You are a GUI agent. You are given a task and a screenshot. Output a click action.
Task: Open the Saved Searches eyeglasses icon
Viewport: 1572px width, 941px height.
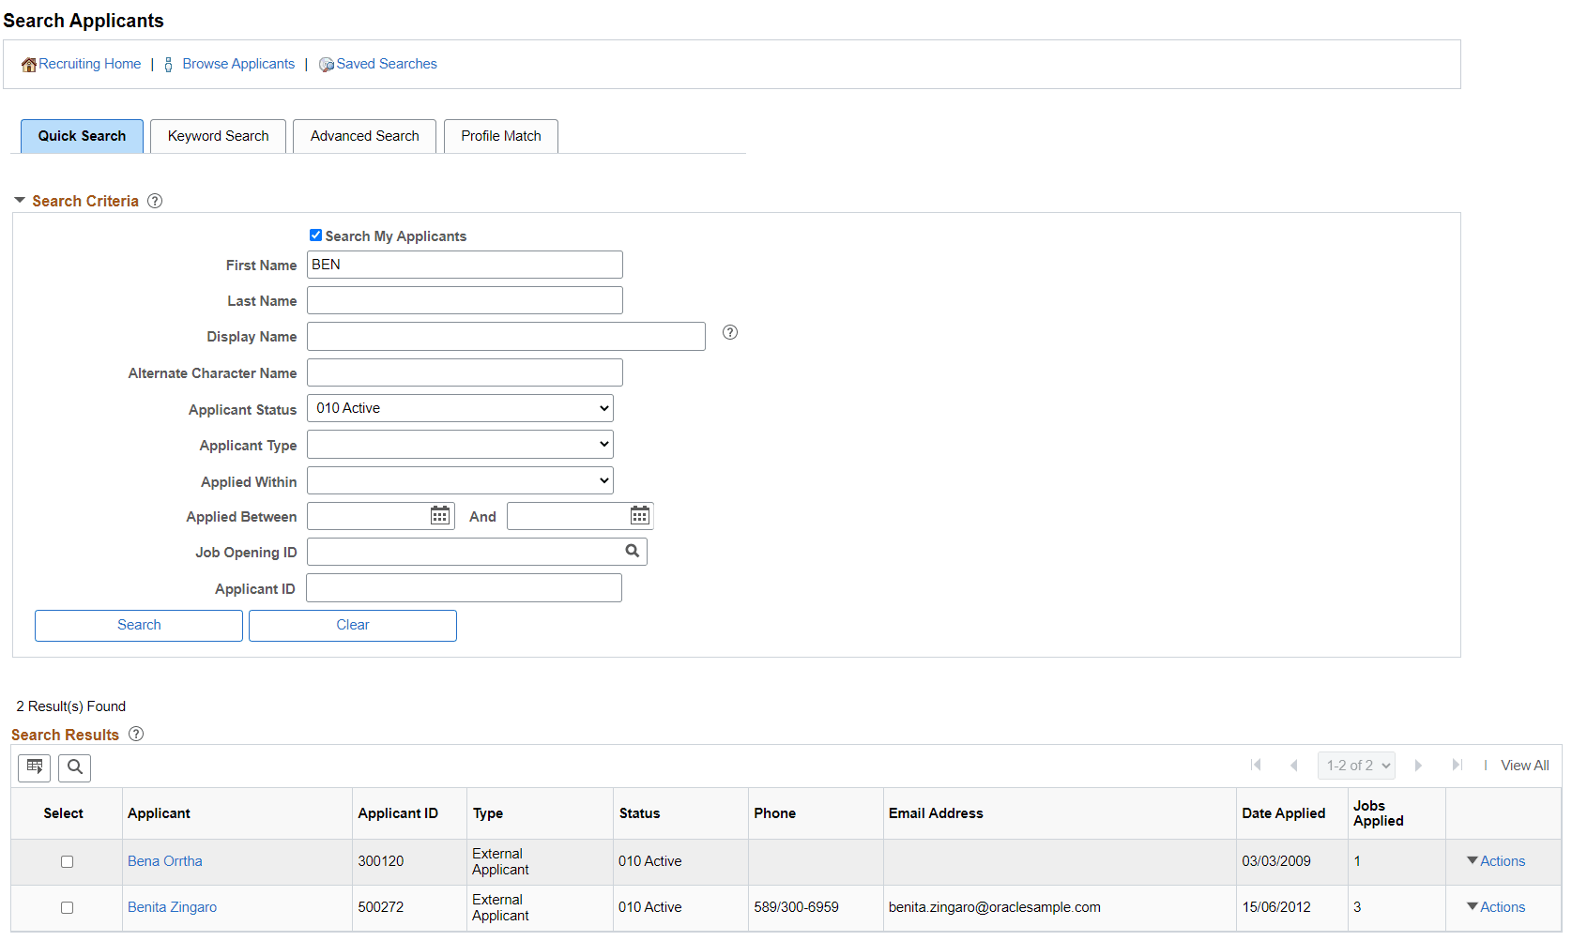point(326,64)
